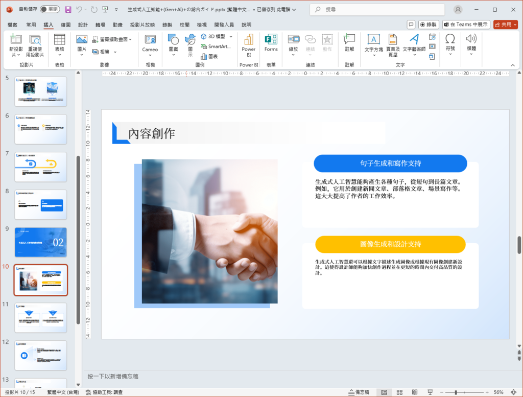Click the zoom slider handle

pos(456,392)
